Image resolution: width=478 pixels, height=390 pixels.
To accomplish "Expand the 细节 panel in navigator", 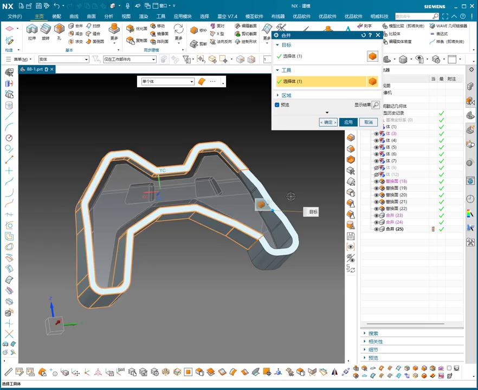I will tap(373, 350).
